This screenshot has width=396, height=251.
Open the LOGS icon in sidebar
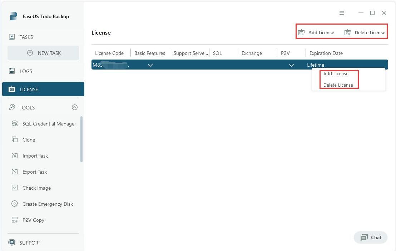click(12, 71)
